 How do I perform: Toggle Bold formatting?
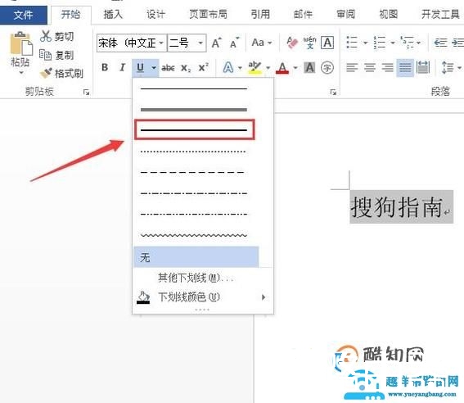point(105,67)
